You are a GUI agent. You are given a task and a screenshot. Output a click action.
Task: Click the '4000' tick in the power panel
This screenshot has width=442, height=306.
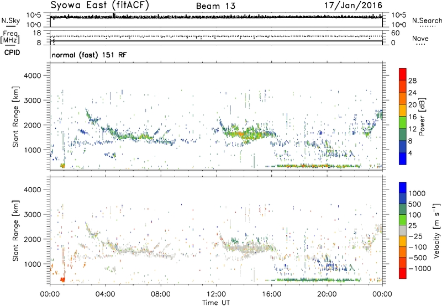coord(33,76)
